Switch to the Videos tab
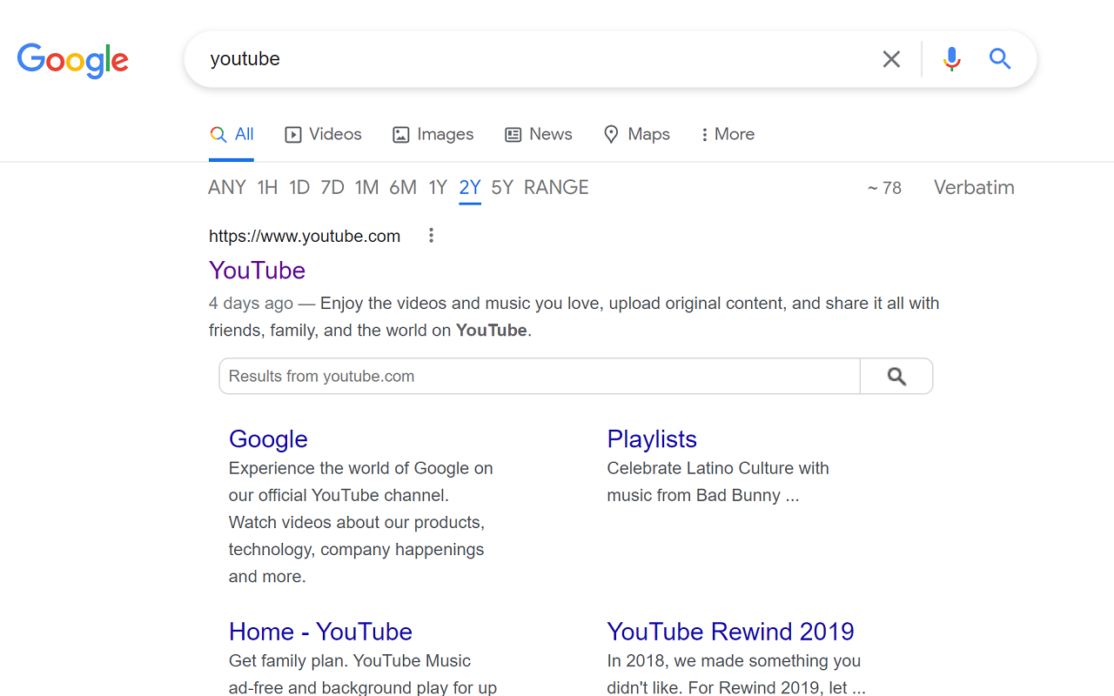This screenshot has height=696, width=1114. (x=323, y=134)
